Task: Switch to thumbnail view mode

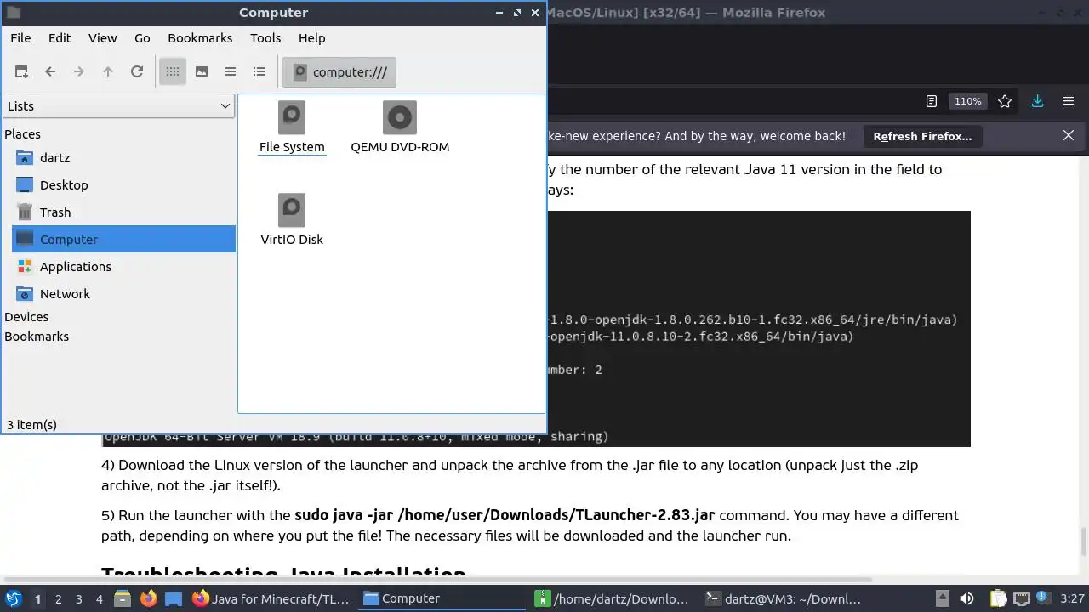Action: [x=202, y=71]
